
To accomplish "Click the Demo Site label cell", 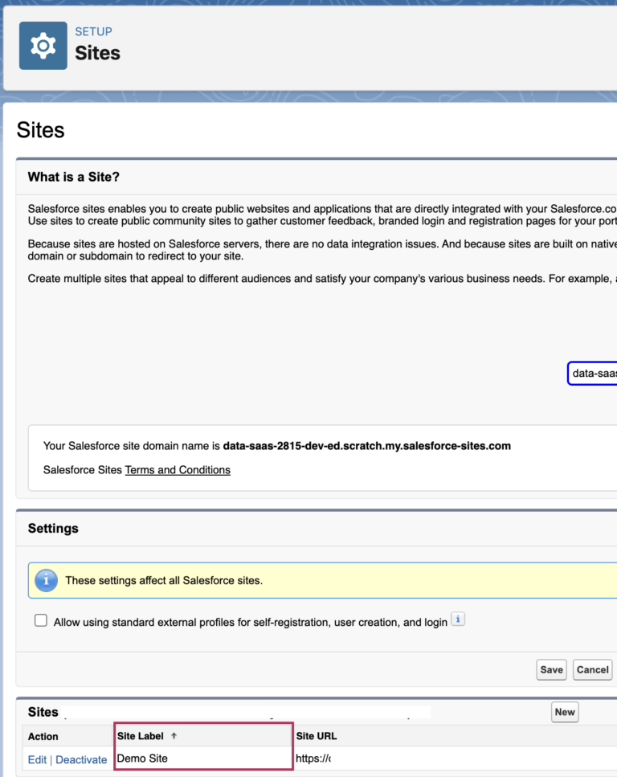I will click(143, 758).
